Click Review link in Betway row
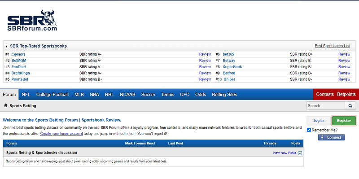 click(x=344, y=61)
